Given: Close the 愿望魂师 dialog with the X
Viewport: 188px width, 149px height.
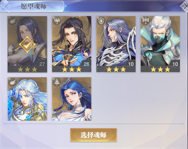Looking at the screenshot, I should [x=185, y=6].
